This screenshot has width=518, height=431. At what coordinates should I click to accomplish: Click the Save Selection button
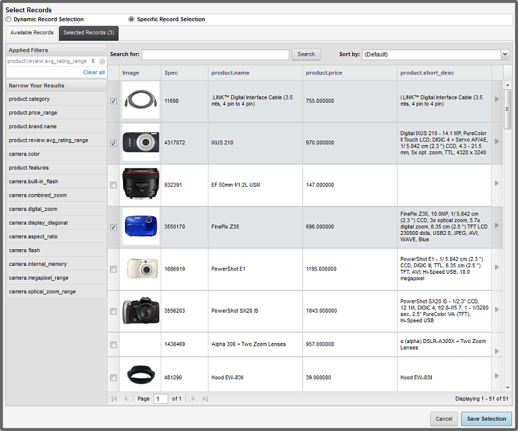click(x=486, y=419)
